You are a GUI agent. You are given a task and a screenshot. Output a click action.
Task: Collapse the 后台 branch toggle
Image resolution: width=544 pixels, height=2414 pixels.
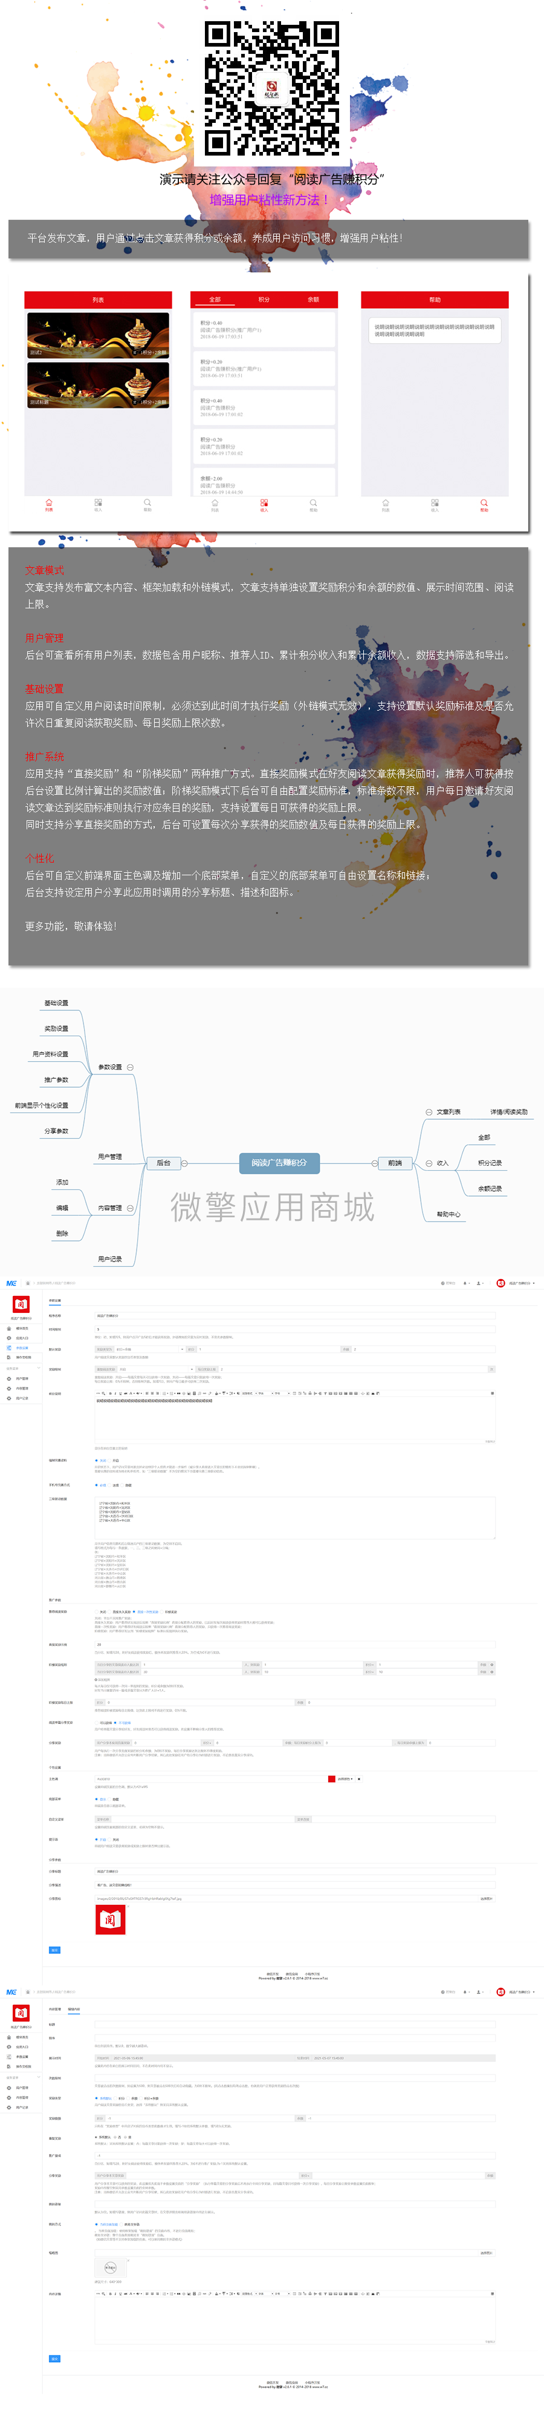184,1163
